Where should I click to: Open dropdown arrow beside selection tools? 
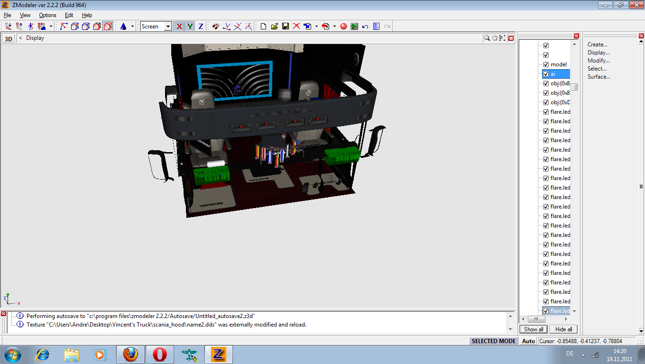(x=51, y=27)
